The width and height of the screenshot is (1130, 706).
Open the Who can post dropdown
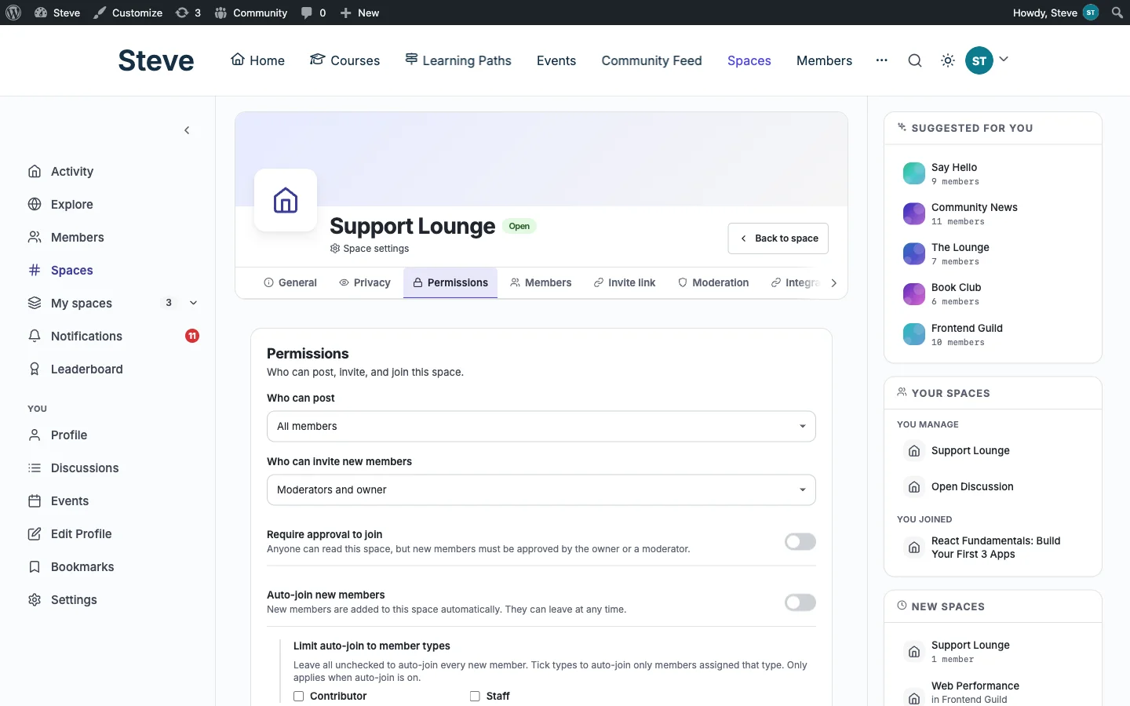click(541, 427)
